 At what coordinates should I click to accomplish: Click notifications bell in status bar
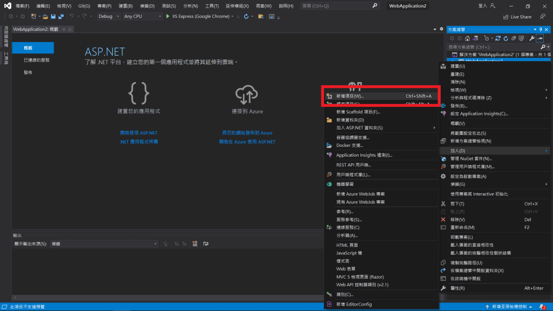[542, 307]
